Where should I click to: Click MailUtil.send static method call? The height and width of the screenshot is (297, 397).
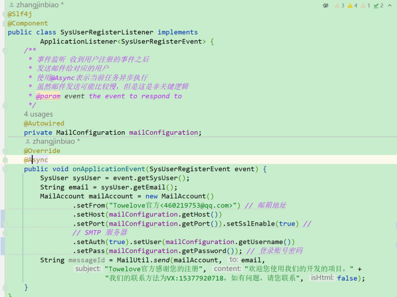pos(143,260)
